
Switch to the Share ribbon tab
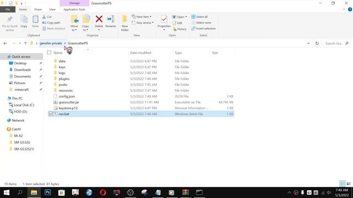[x=38, y=9]
